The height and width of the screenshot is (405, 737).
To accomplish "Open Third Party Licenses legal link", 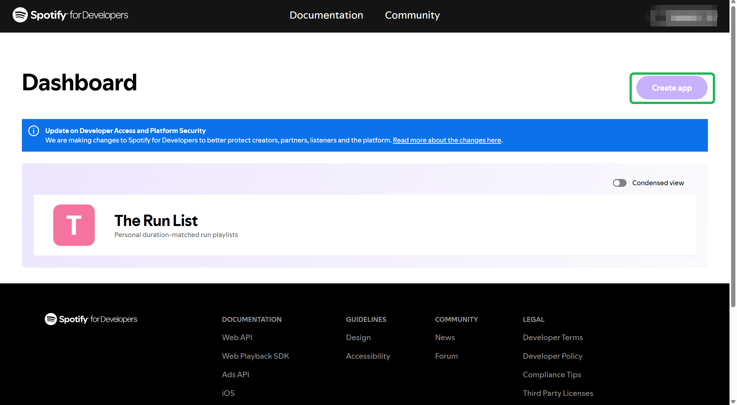I will click(x=558, y=393).
